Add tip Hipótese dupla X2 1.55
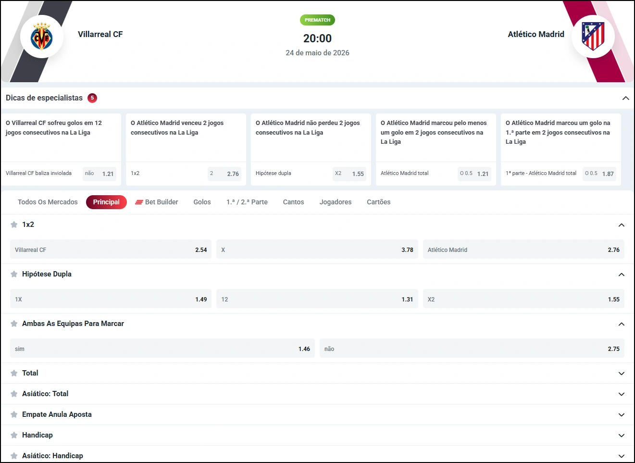 click(349, 174)
